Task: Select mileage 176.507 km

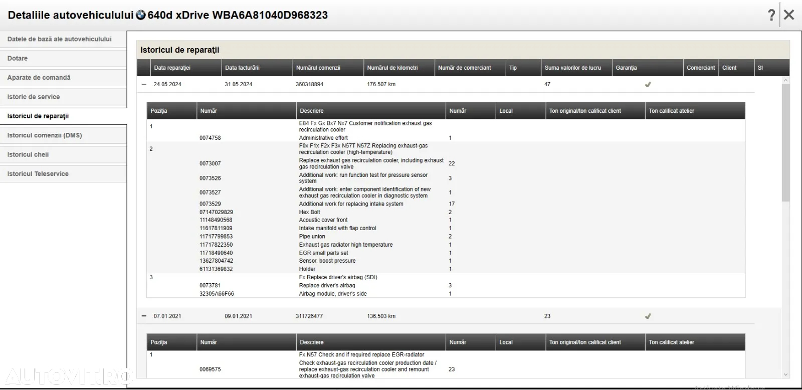Action: click(x=381, y=84)
